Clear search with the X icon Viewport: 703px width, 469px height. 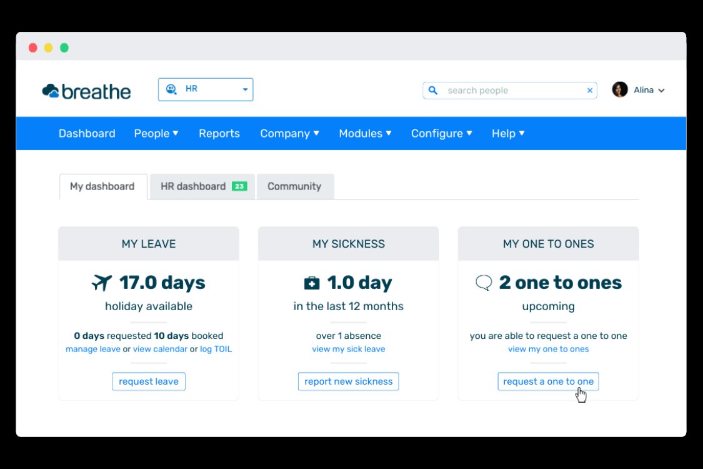(589, 91)
